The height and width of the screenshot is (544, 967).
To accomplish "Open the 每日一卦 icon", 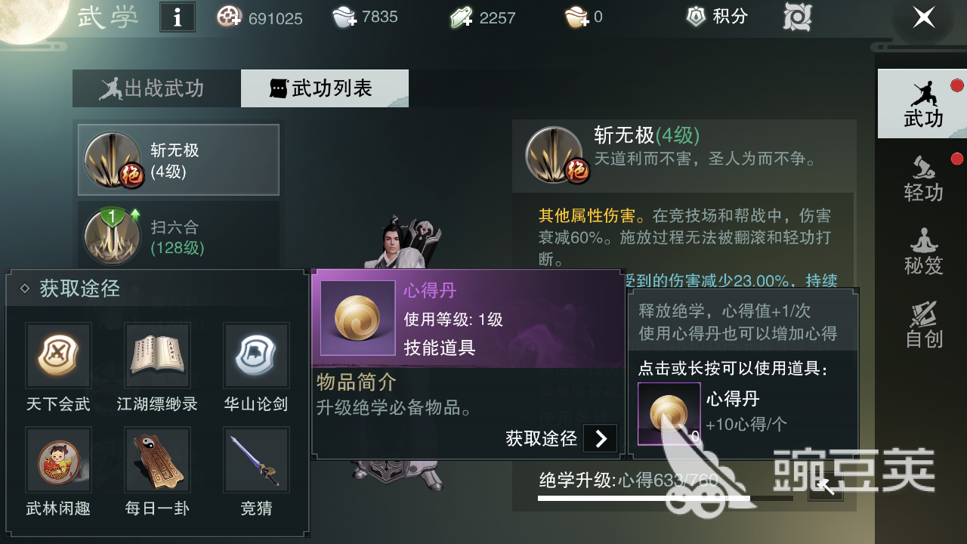I will 157,459.
